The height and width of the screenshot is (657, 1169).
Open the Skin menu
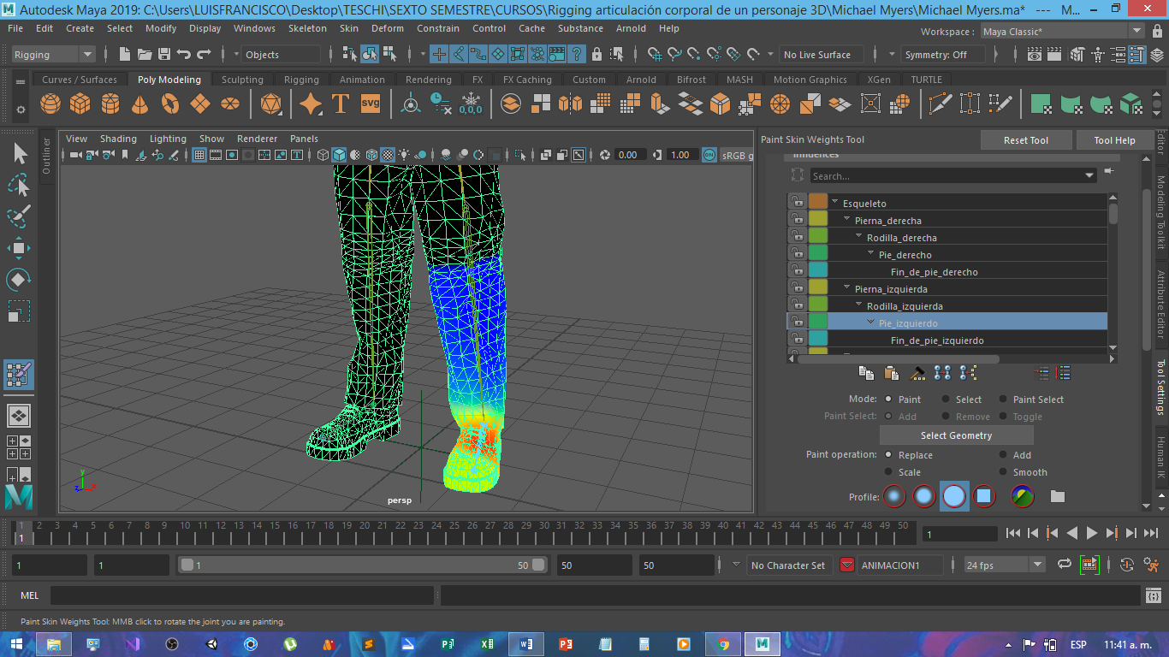tap(349, 28)
